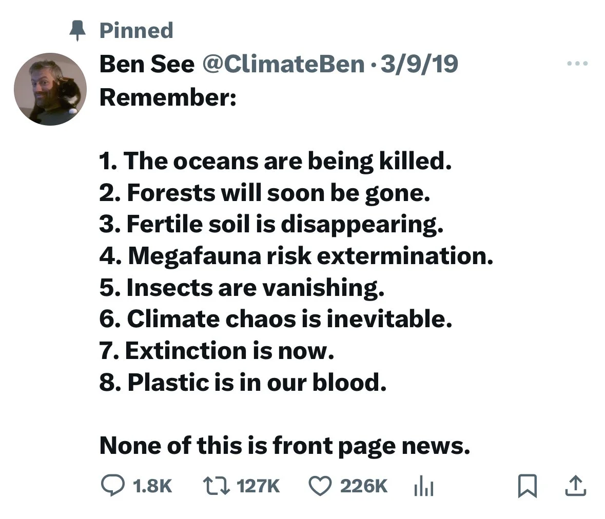Click the Ben See display name
605x519 pixels.
coord(147,64)
